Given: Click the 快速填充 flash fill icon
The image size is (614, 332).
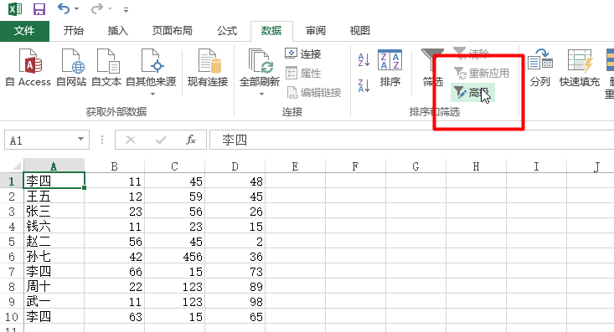Looking at the screenshot, I should click(x=580, y=61).
